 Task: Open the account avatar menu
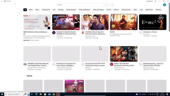pyautogui.click(x=164, y=5)
